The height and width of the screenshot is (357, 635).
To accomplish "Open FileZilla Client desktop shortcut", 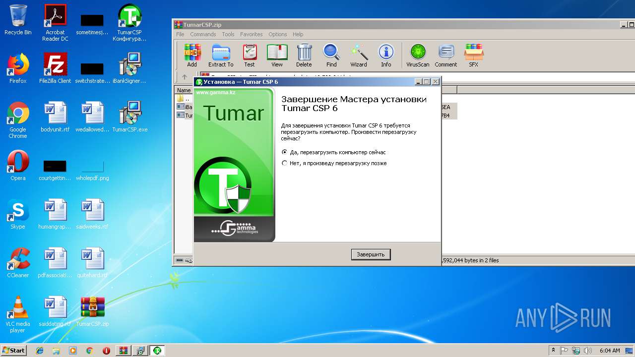I will (55, 68).
